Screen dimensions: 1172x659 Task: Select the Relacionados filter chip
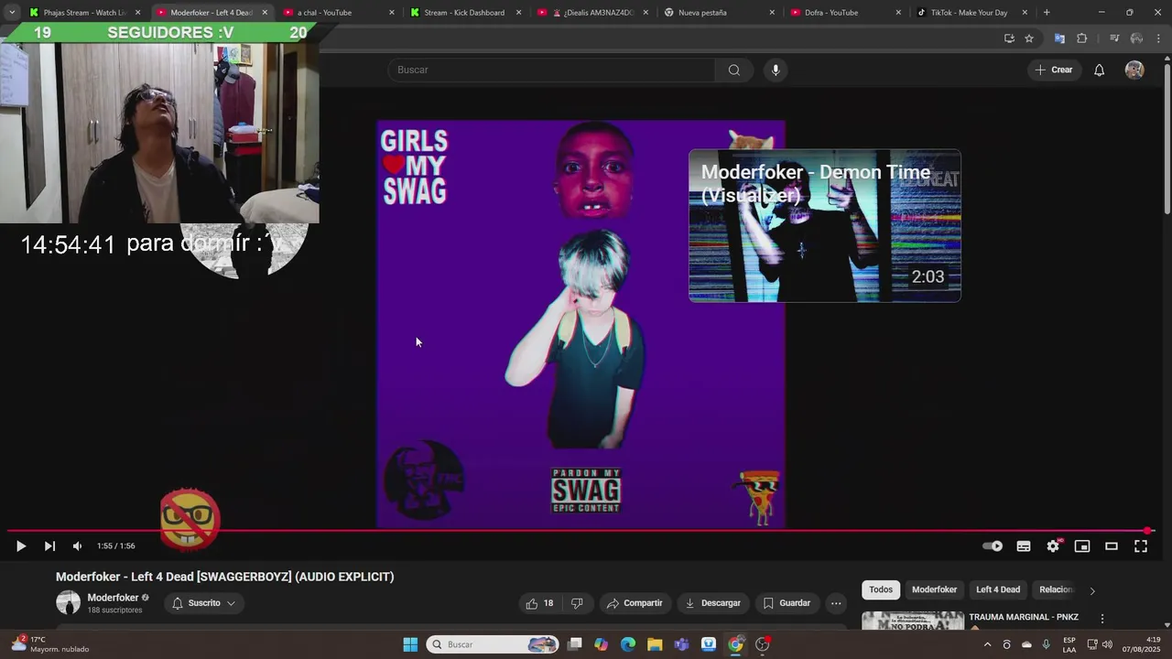pyautogui.click(x=1056, y=589)
